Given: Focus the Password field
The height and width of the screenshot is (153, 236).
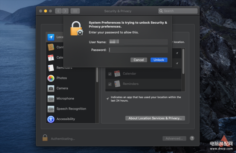Looking at the screenshot, I should click(x=138, y=50).
